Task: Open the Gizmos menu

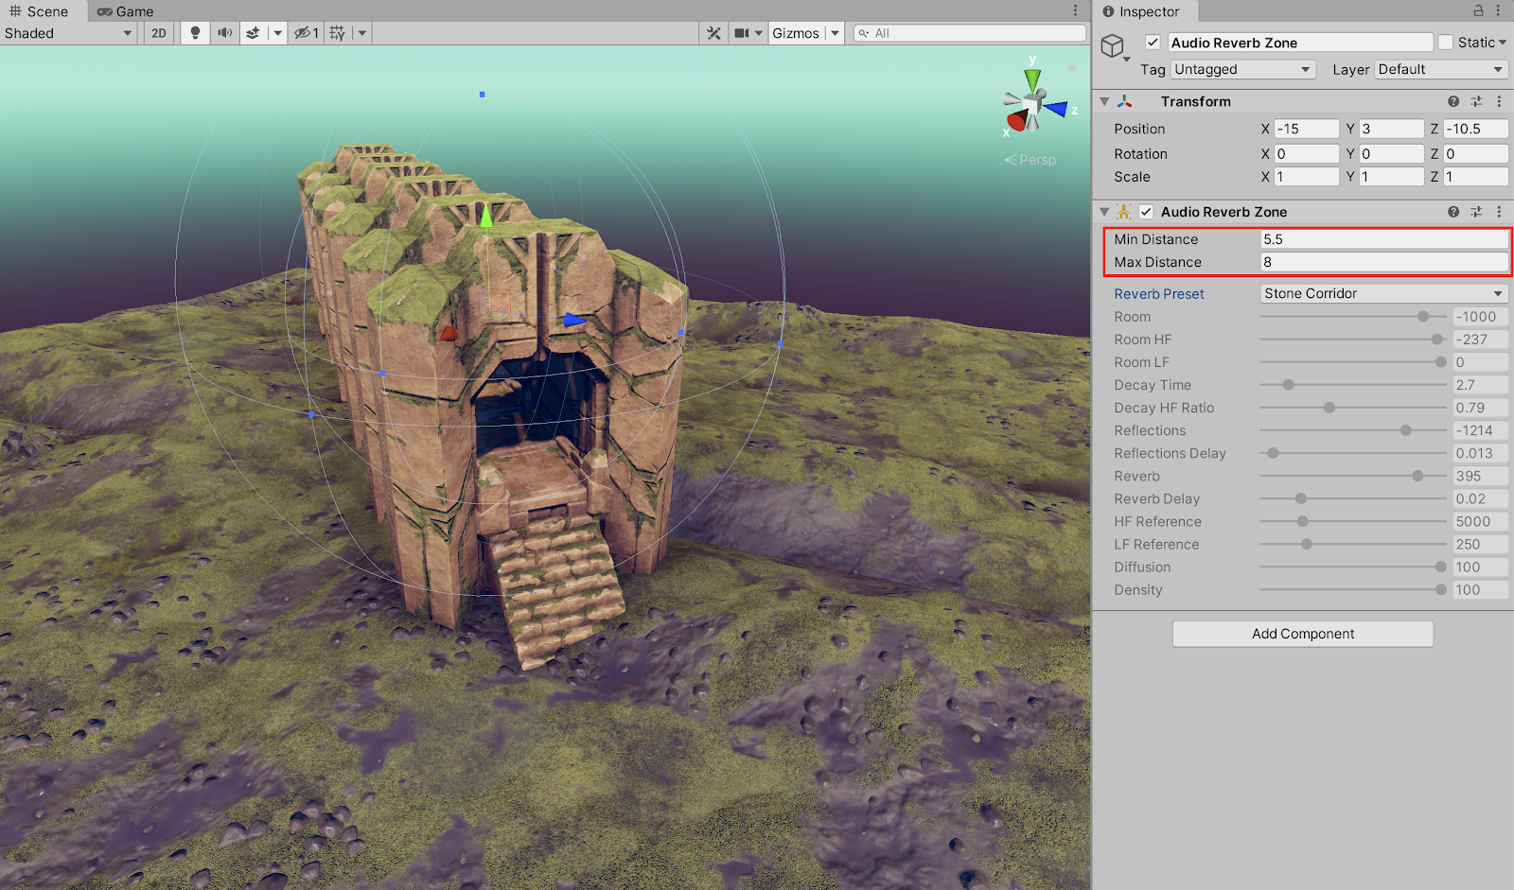Action: 796,33
